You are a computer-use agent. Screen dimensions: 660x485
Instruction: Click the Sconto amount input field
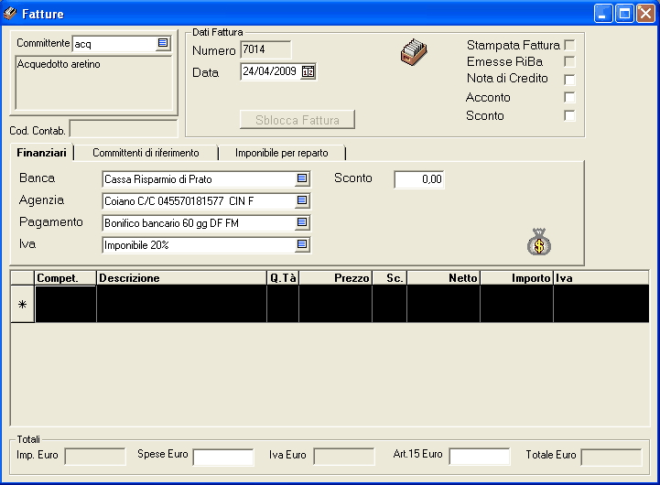point(419,180)
